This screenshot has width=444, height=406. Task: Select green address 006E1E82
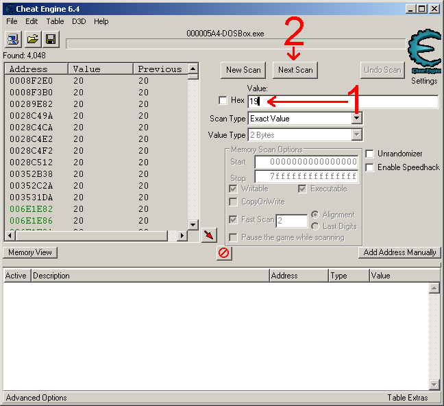point(31,209)
